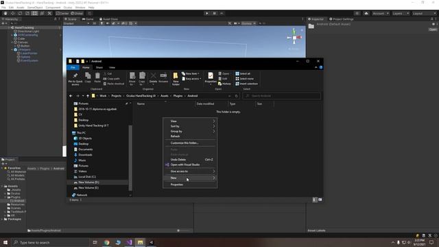Click History in Explorer ribbon
The width and height of the screenshot is (439, 247).
point(224,84)
